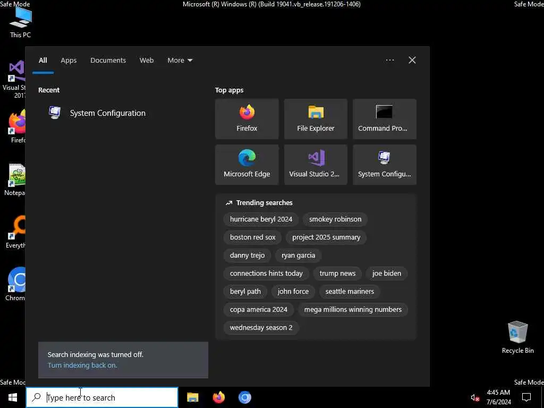Open Microsoft Edge tile

(246, 165)
